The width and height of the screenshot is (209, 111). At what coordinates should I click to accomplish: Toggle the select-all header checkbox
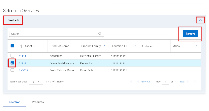point(12,46)
